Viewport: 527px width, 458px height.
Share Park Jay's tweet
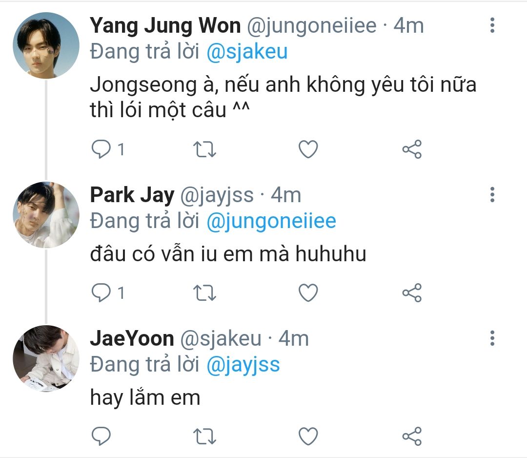[412, 292]
